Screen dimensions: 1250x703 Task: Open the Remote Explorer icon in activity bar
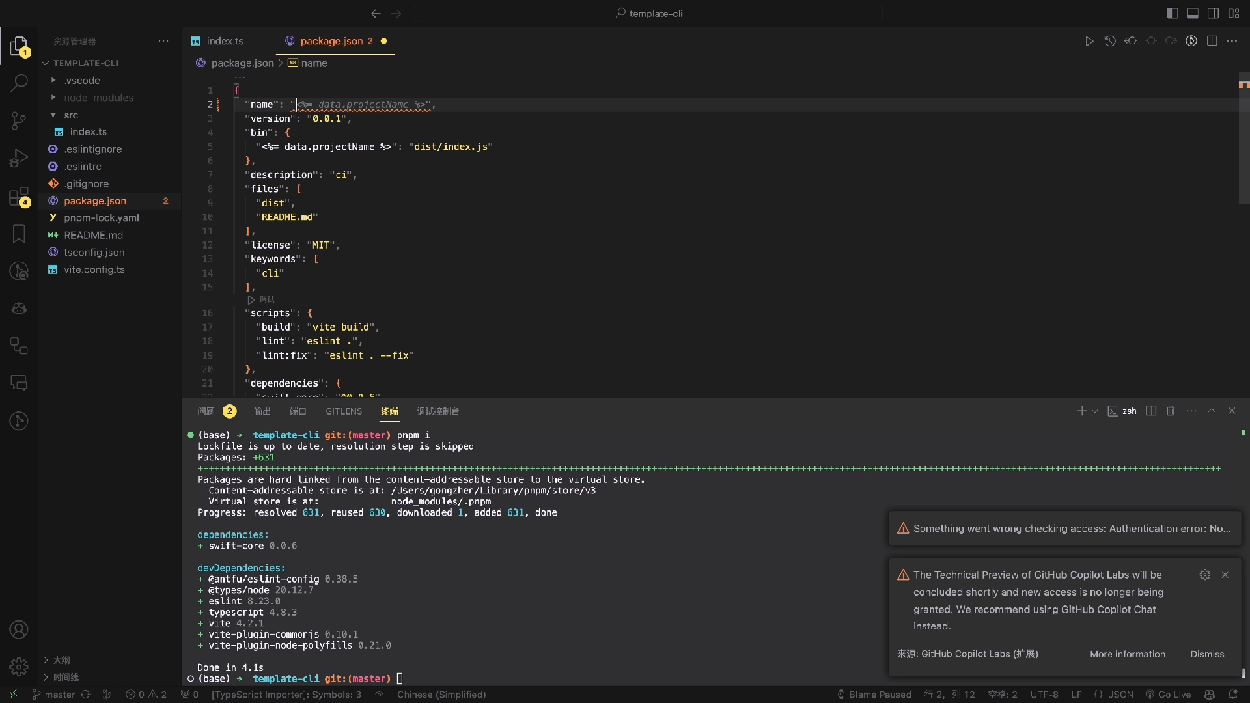pyautogui.click(x=19, y=346)
